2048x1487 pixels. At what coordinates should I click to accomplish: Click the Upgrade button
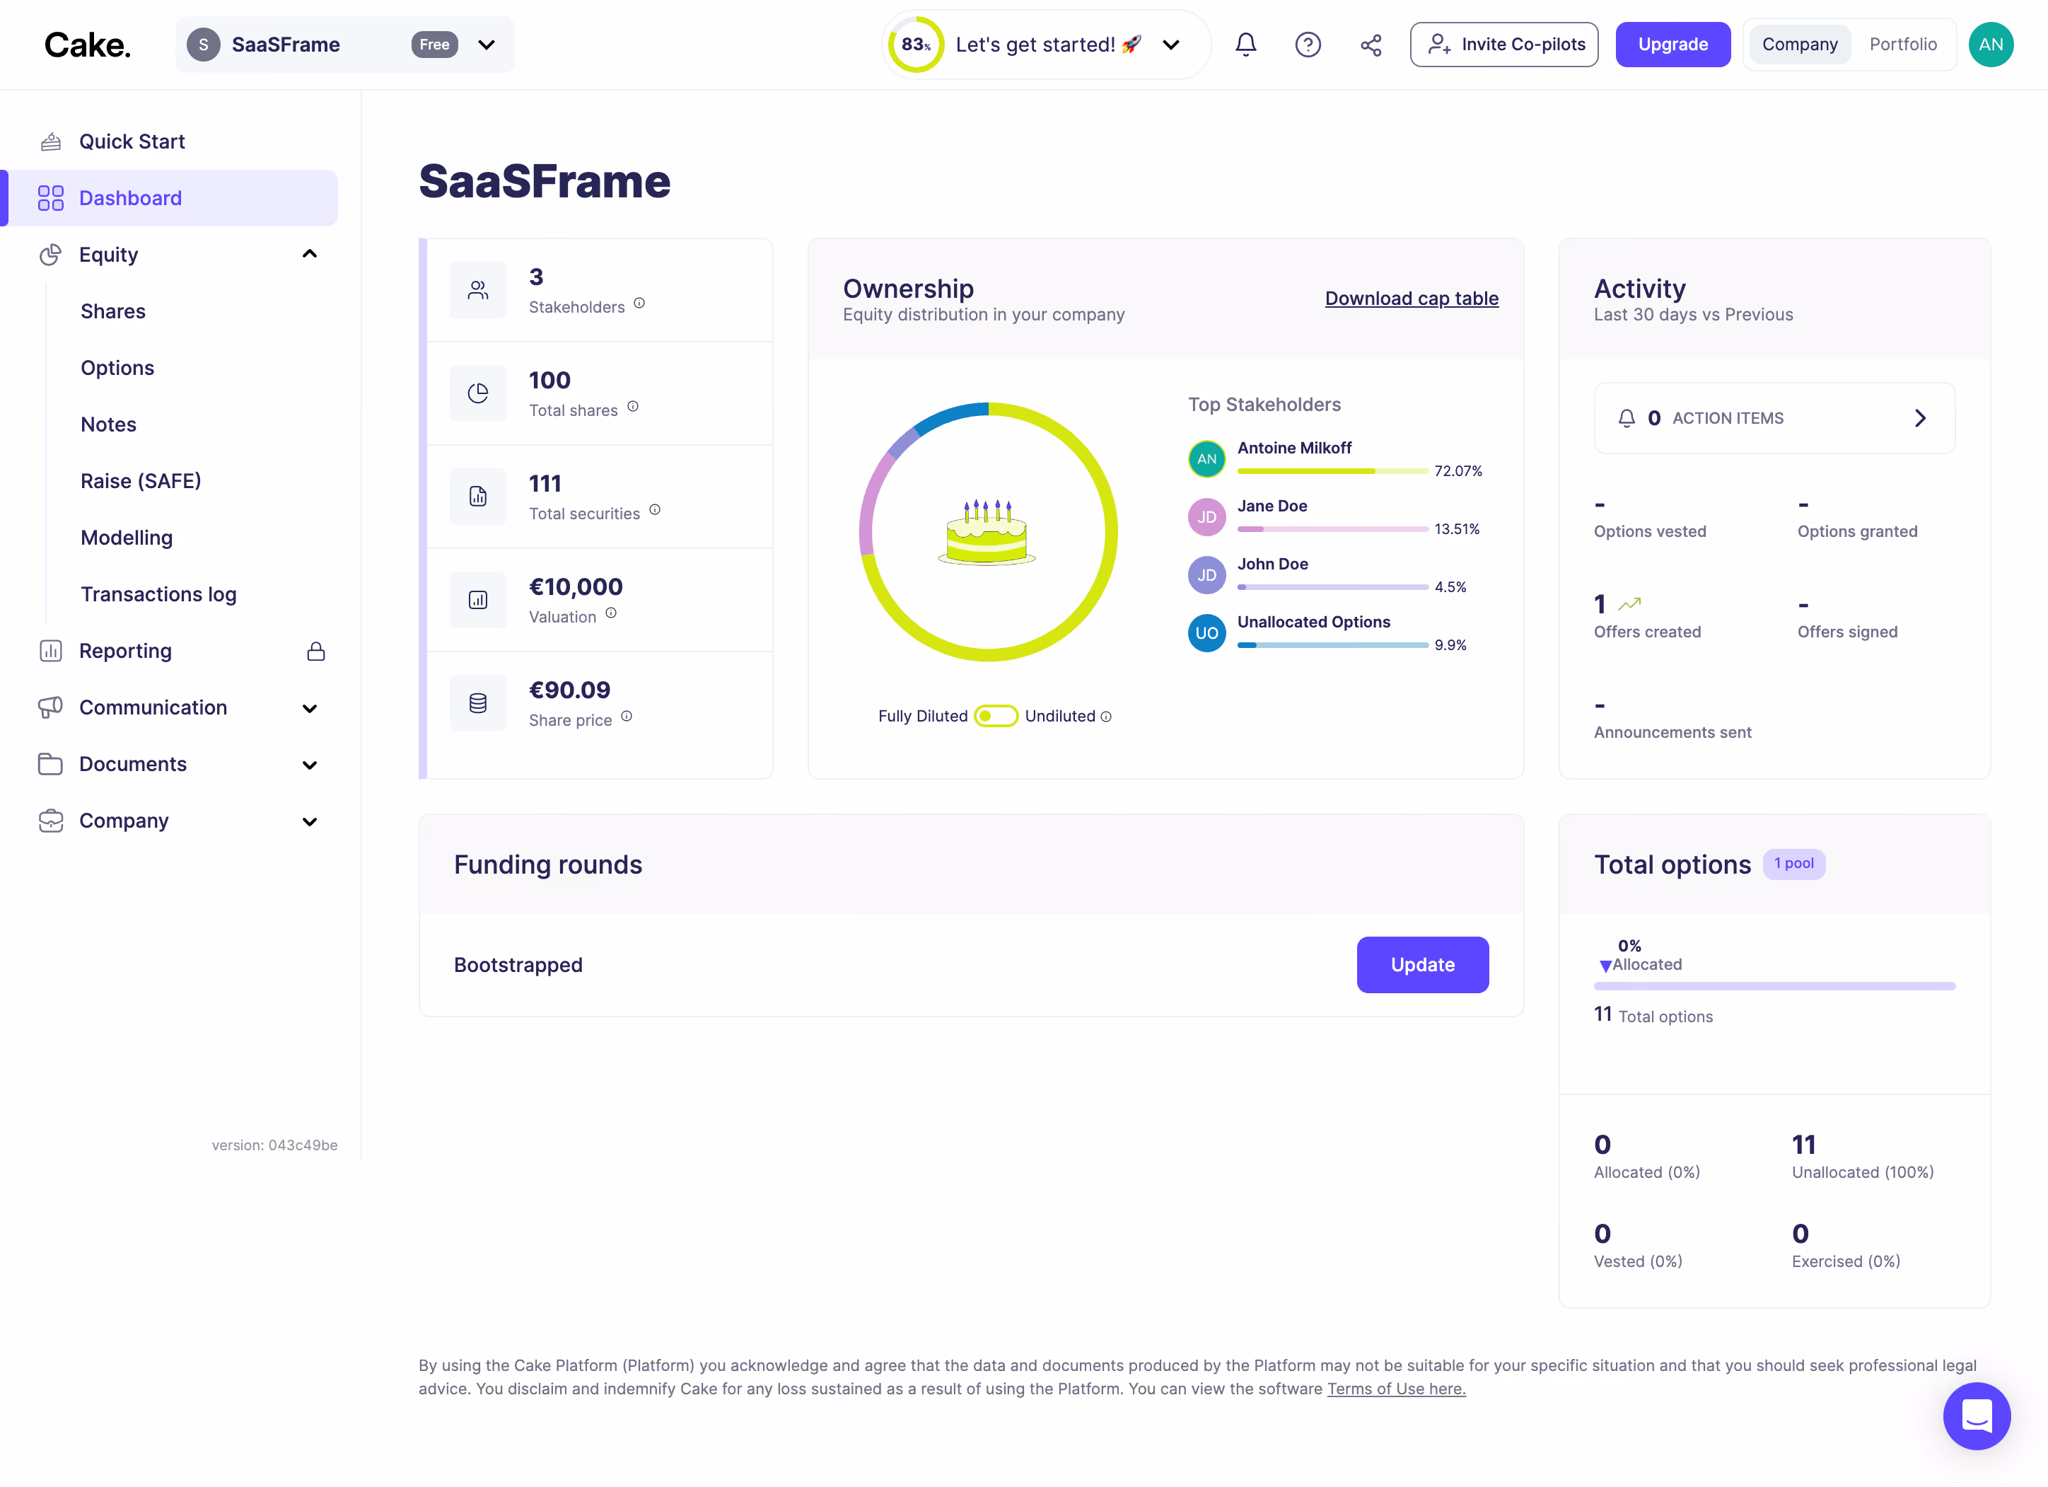tap(1672, 45)
